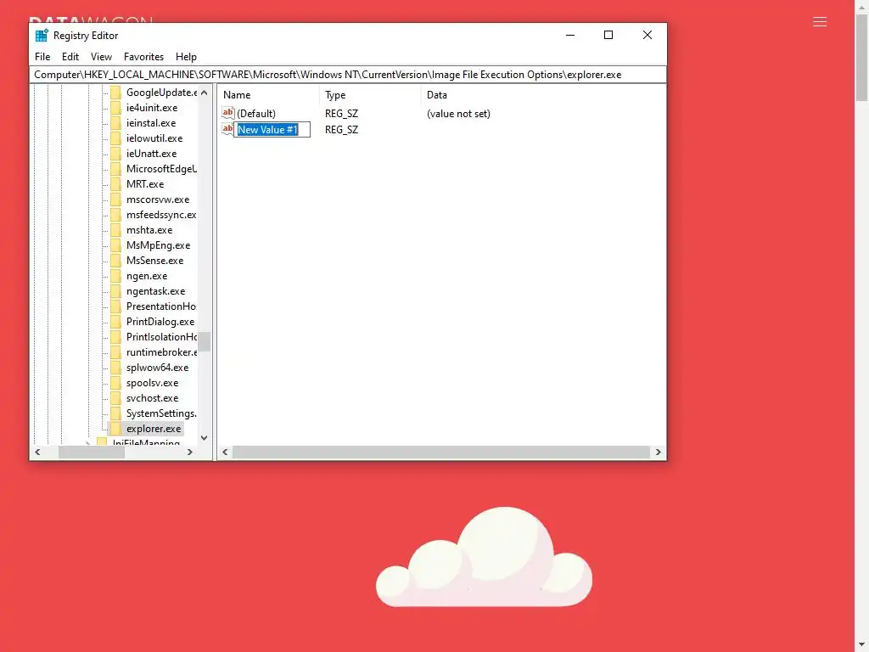The width and height of the screenshot is (869, 652).
Task: Click the REG_SZ type of the (Default) value
Action: (341, 114)
